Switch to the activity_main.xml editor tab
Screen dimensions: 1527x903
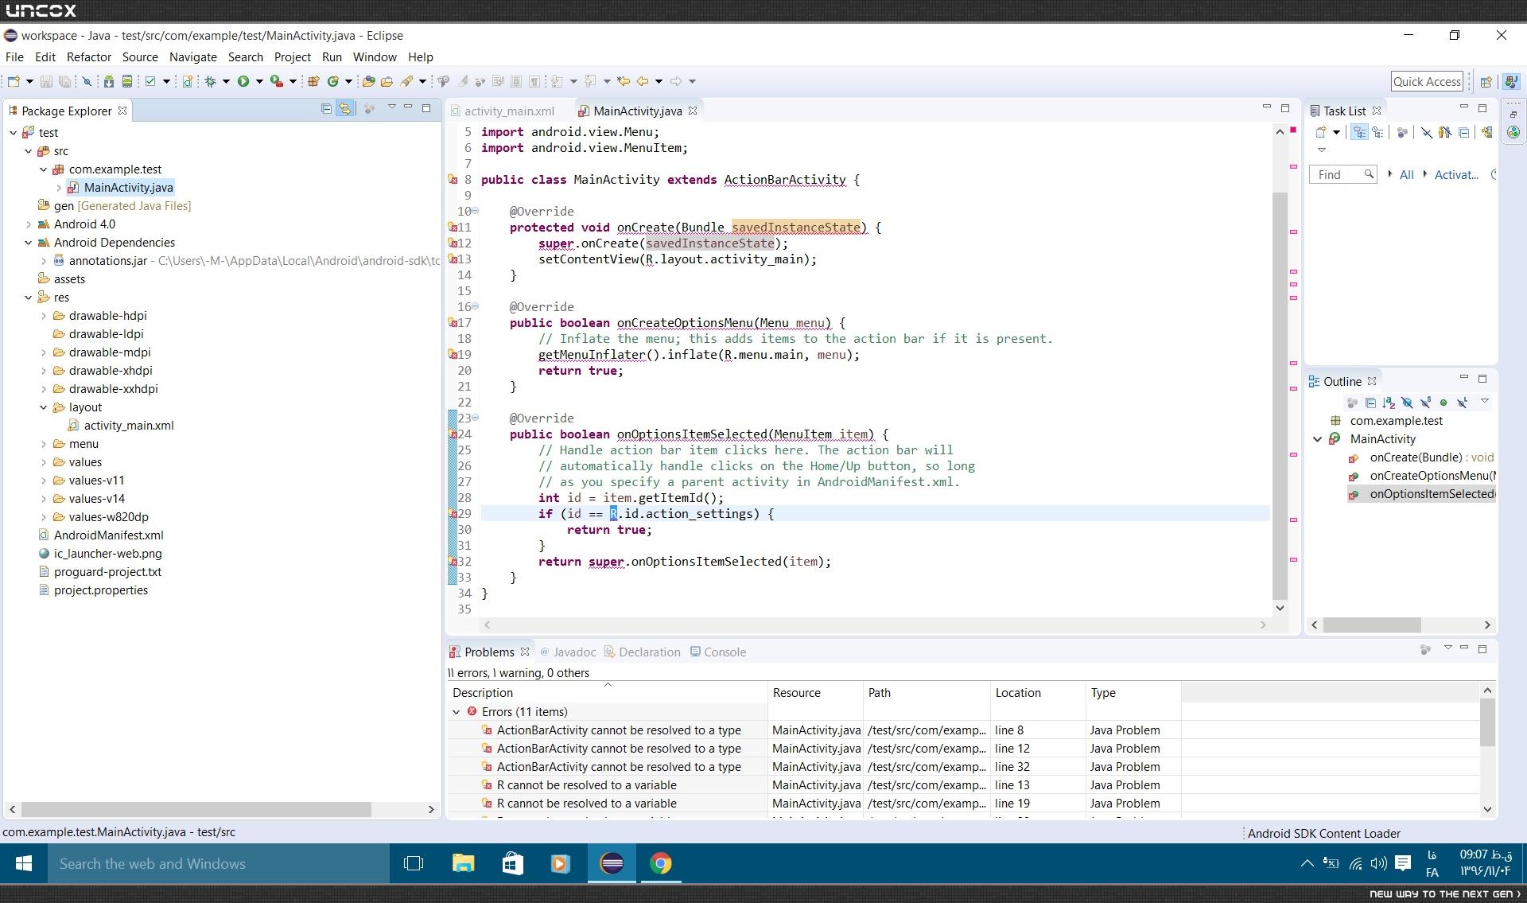pyautogui.click(x=509, y=111)
